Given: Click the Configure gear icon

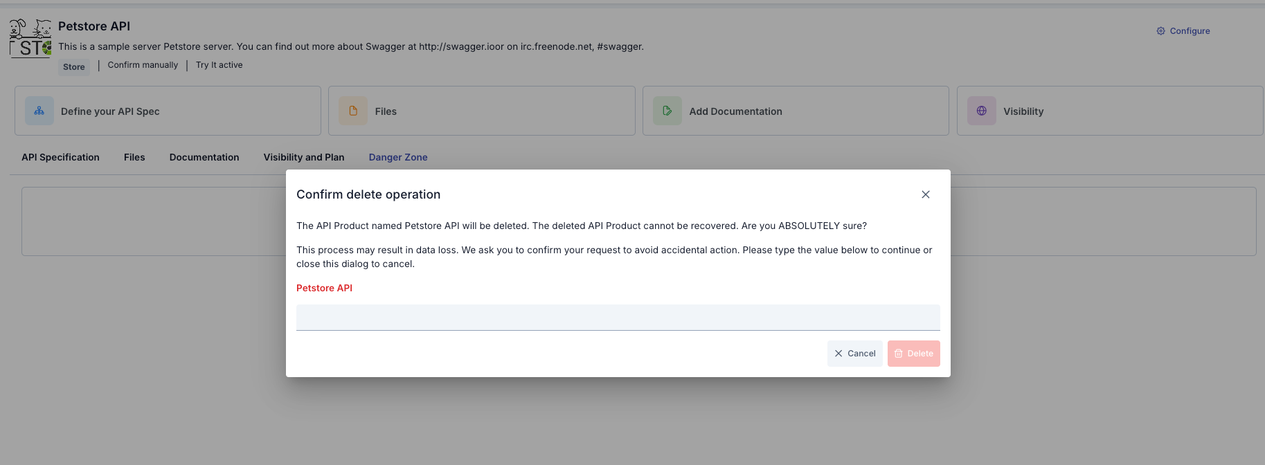Looking at the screenshot, I should coord(1160,30).
